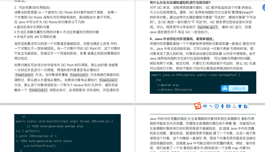Click the Finalize() inline code text
The width and height of the screenshot is (265, 152).
click(x=38, y=90)
